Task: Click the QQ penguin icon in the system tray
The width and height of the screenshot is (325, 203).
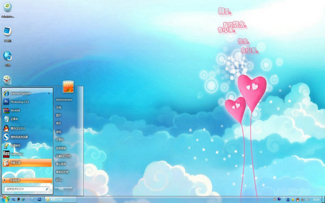Action: pos(298,200)
